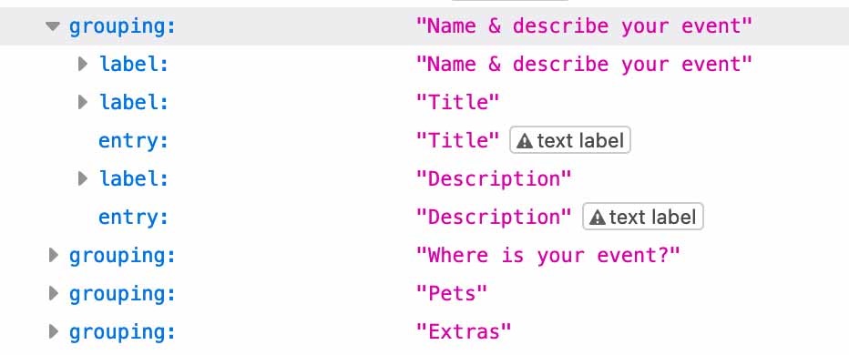Select the "Name & describe your event" label value
The image size is (849, 355).
click(584, 65)
